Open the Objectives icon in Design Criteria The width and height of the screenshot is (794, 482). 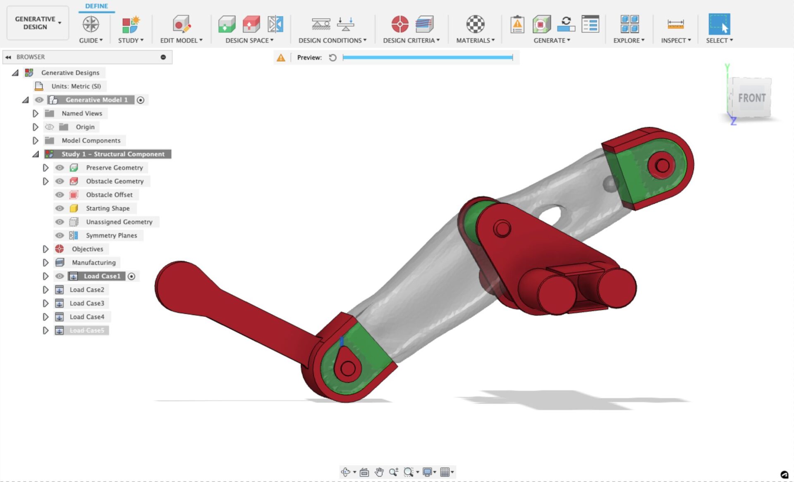399,25
